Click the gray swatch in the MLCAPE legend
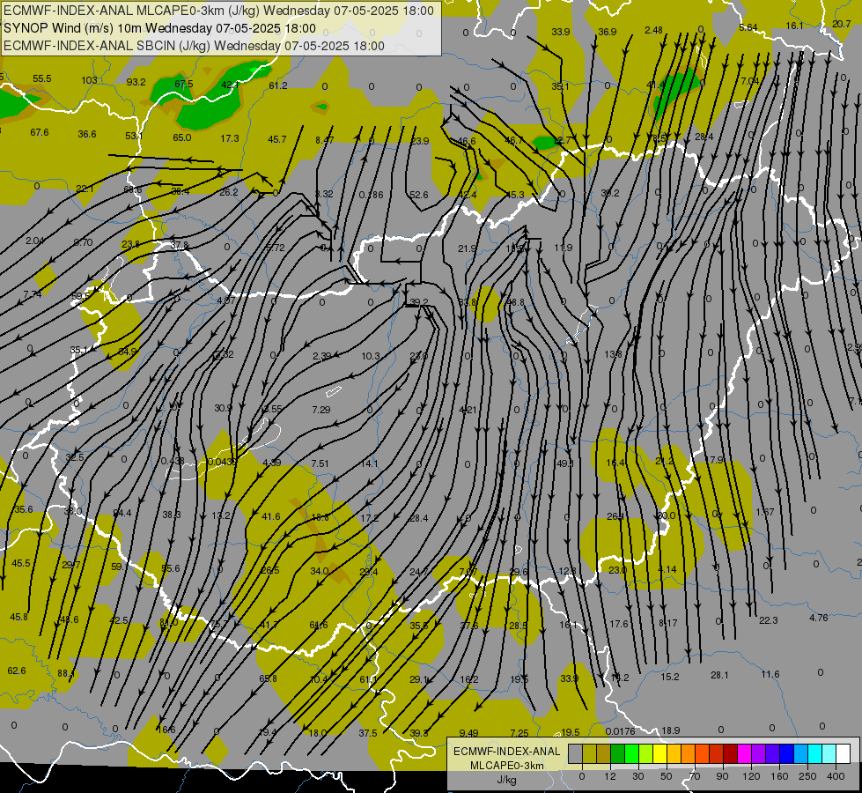The height and width of the screenshot is (793, 862). (575, 753)
